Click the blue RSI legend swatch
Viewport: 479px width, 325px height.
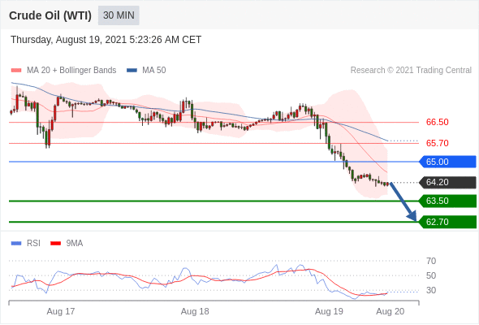(16, 244)
